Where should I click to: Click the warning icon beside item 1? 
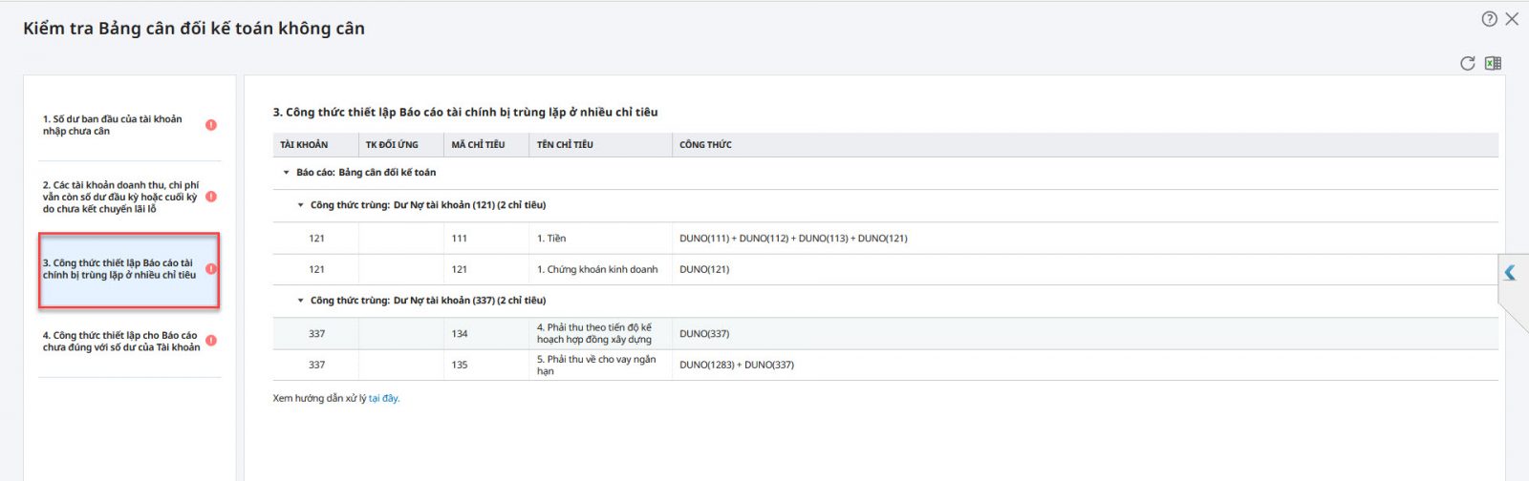pyautogui.click(x=211, y=125)
